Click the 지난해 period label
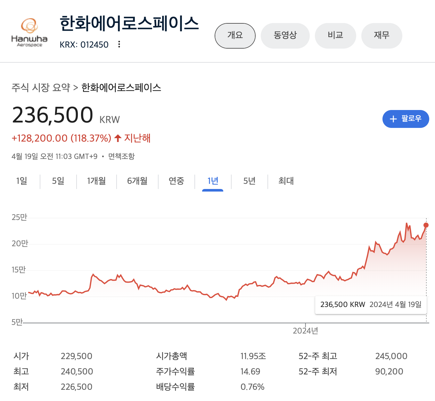The image size is (435, 401). point(137,138)
